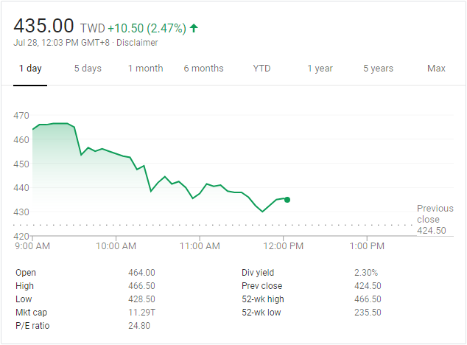Click the green up arrow icon
467x345 pixels.
click(x=194, y=28)
